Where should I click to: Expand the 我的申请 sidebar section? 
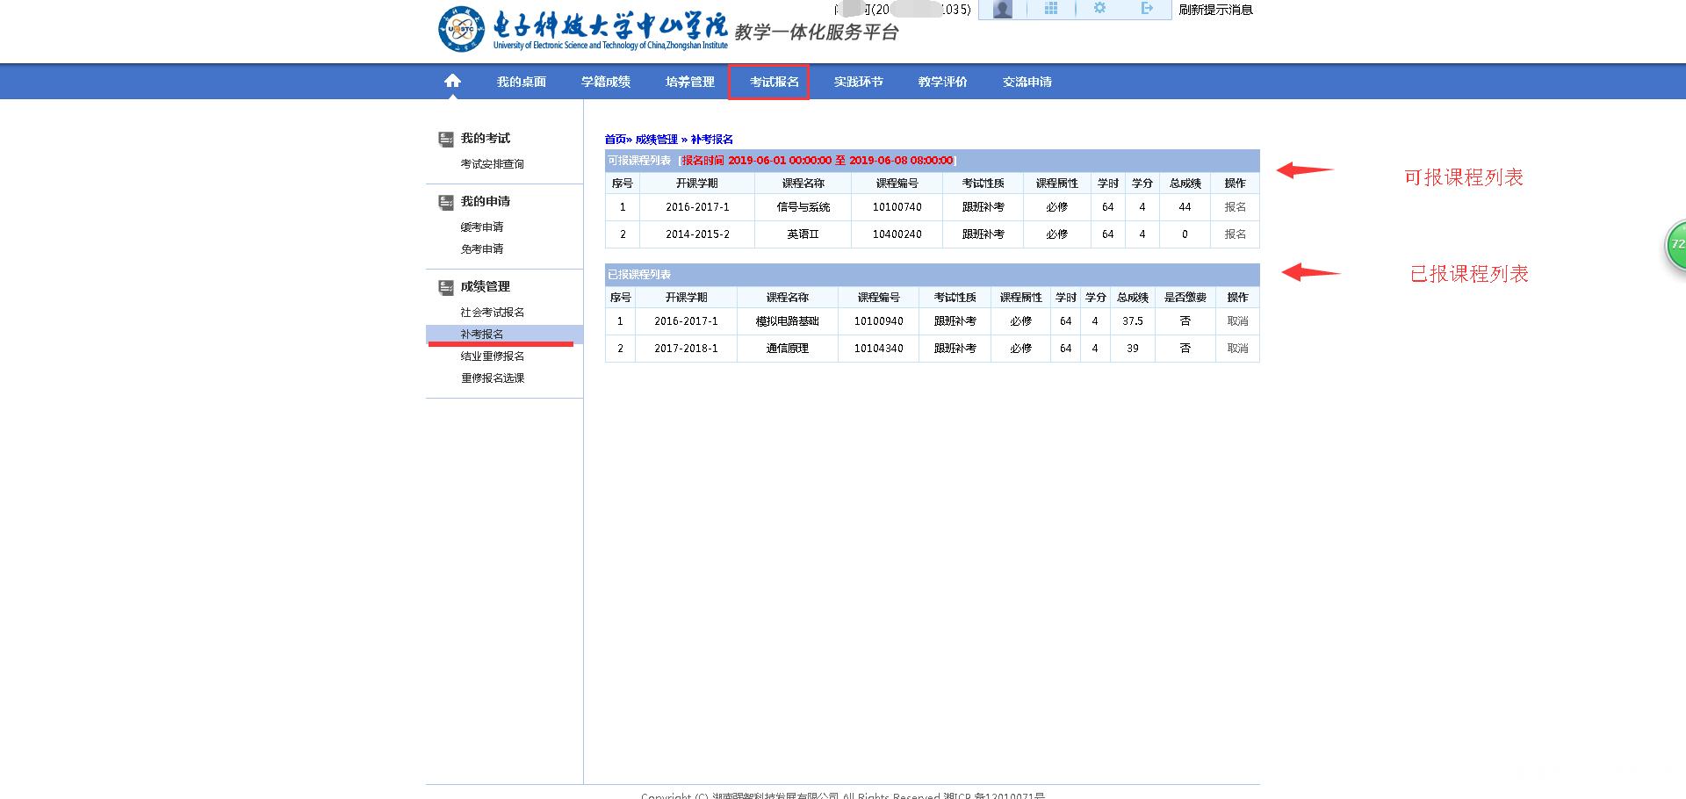(x=485, y=201)
